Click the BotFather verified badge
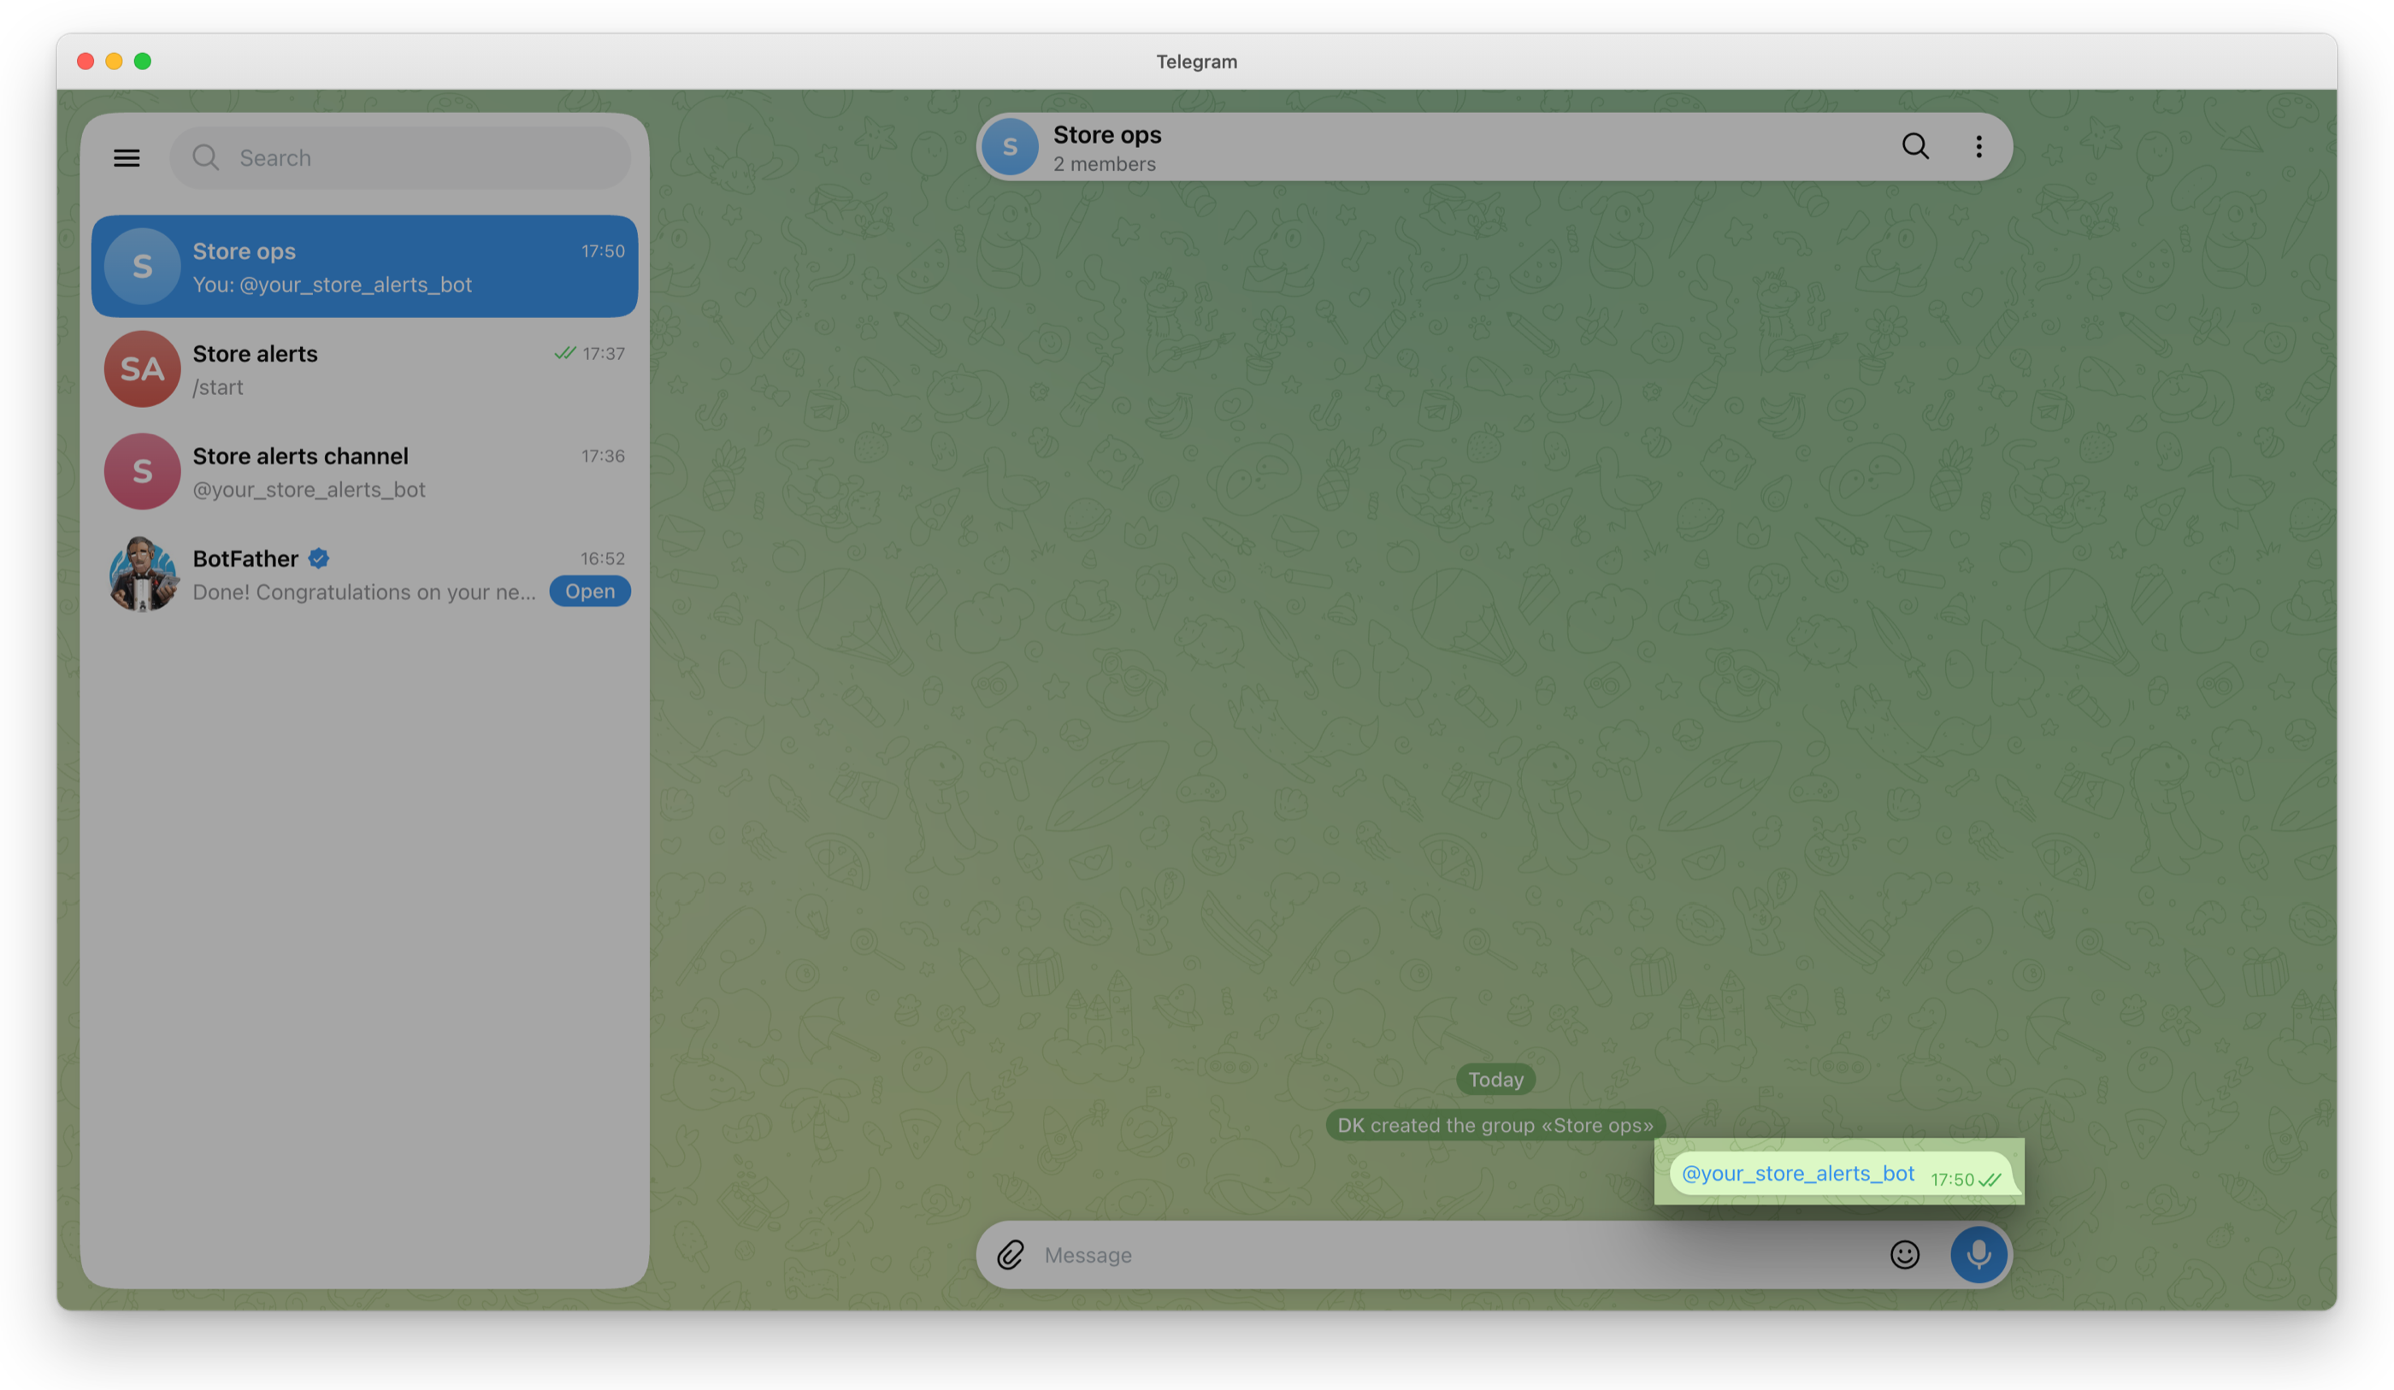Screen dimensions: 2394x1390 pyautogui.click(x=319, y=559)
